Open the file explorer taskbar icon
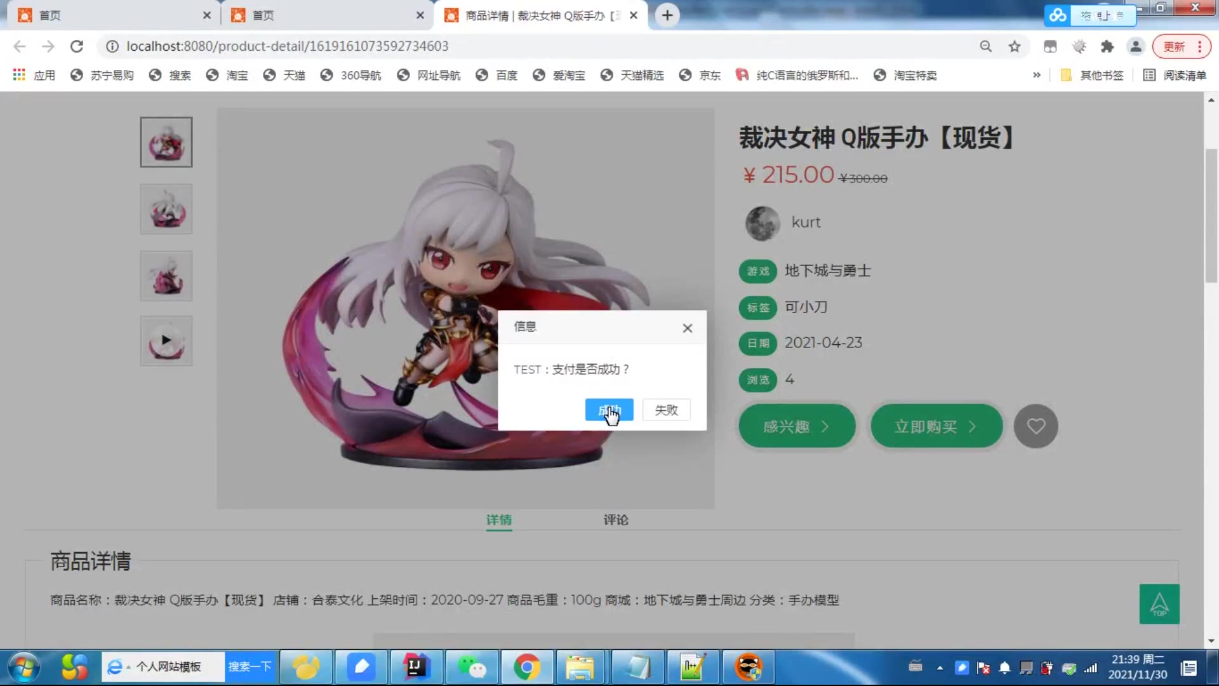Screen dimensions: 1219x686 pyautogui.click(x=581, y=667)
